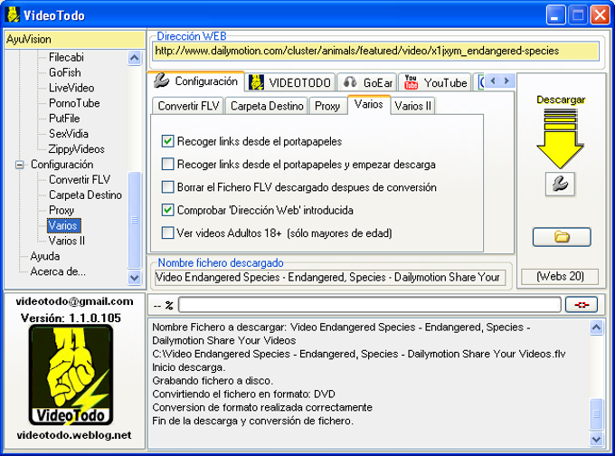
Task: Click the red cancel download button
Action: (582, 305)
